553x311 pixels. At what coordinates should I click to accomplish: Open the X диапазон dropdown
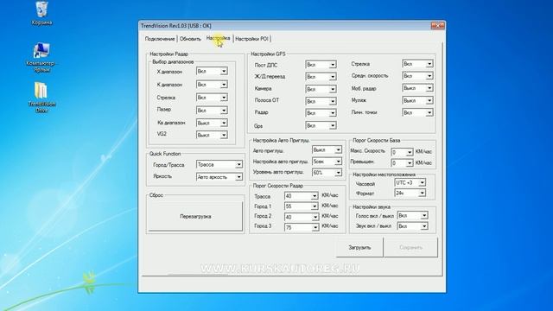pyautogui.click(x=212, y=71)
